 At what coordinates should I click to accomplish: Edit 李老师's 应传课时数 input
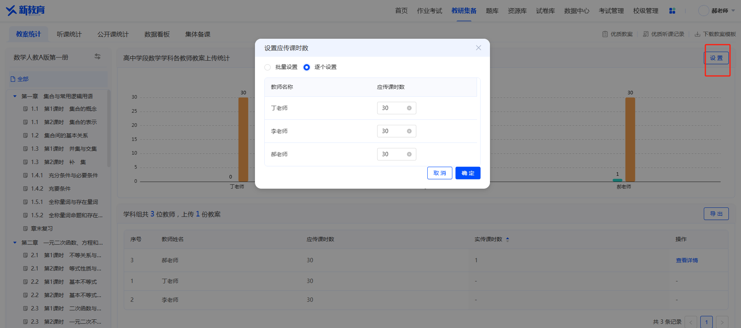pos(396,131)
